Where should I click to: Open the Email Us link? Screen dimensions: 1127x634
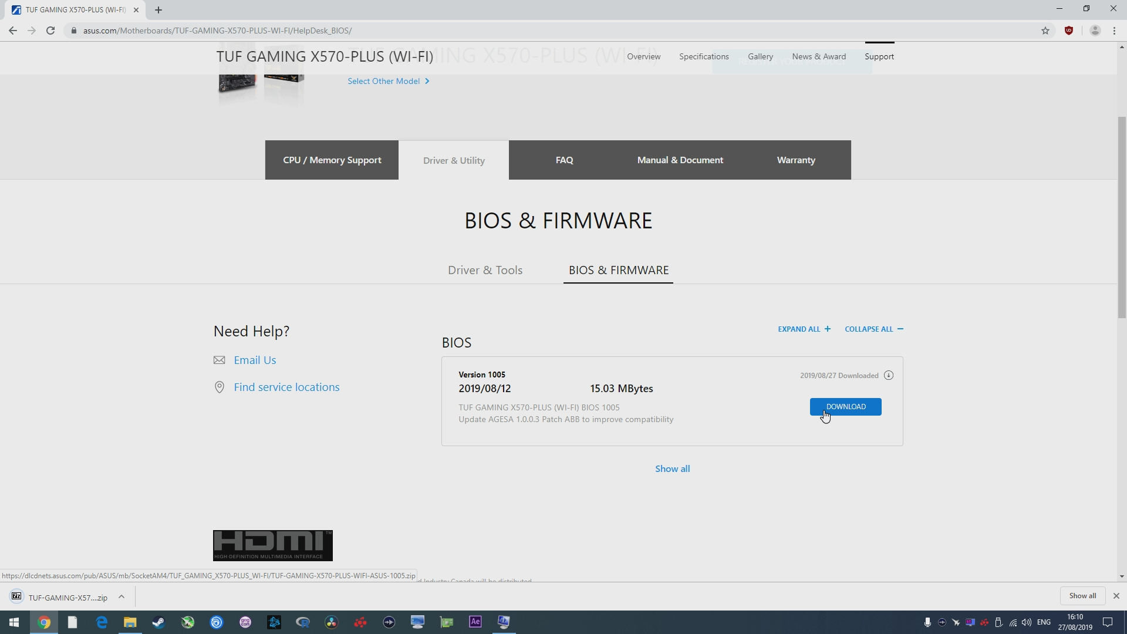(x=255, y=360)
